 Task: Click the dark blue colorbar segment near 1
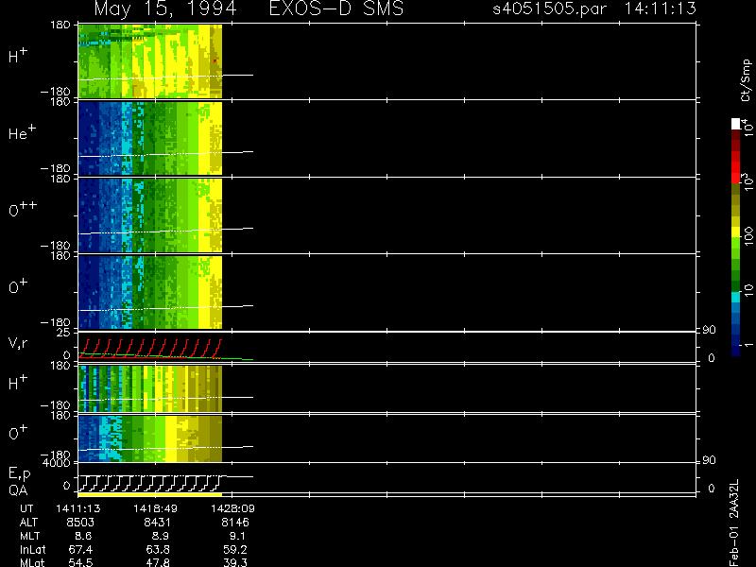[736, 351]
